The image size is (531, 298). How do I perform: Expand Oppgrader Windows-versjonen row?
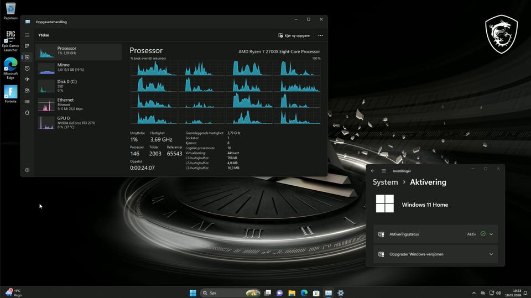[435, 254]
